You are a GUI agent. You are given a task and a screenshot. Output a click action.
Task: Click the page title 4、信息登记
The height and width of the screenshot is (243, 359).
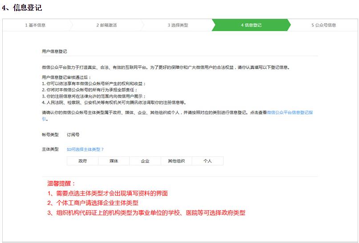[22, 8]
